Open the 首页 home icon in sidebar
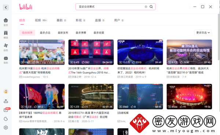 click(6, 20)
